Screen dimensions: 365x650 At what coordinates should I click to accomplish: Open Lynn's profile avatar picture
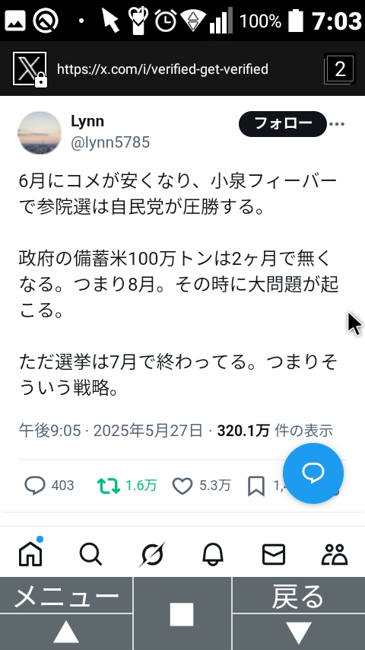[40, 132]
